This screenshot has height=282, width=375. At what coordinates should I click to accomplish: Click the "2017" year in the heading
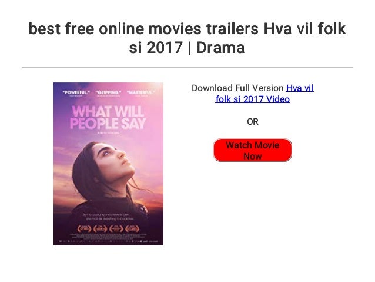(165, 48)
